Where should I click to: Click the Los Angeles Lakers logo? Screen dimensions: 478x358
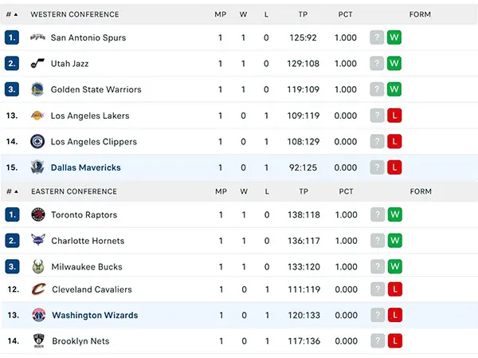tap(37, 116)
